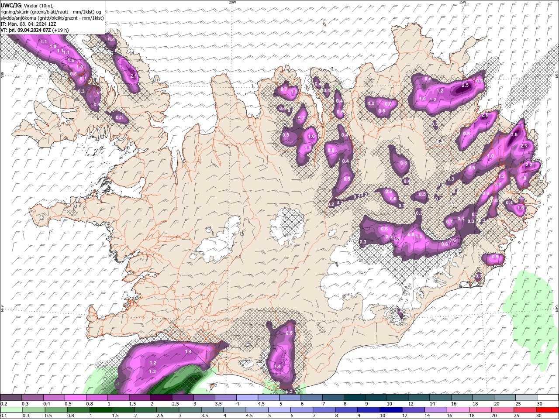Screen dimensions: 559x419
Task: Click the 'UWC/IG' title text
Action: (x=11, y=5)
